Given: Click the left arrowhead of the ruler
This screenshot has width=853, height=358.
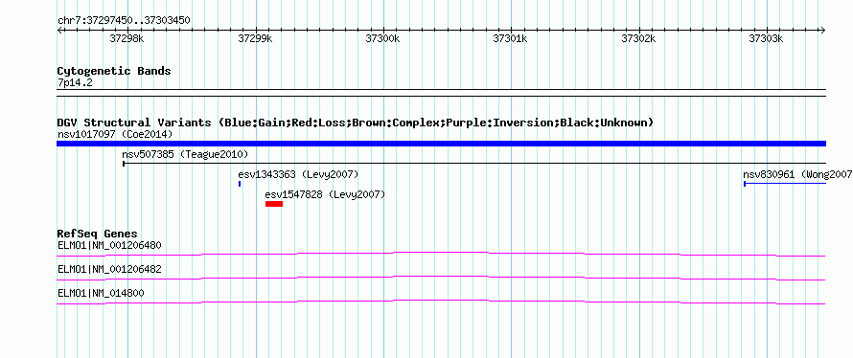Looking at the screenshot, I should [x=59, y=31].
